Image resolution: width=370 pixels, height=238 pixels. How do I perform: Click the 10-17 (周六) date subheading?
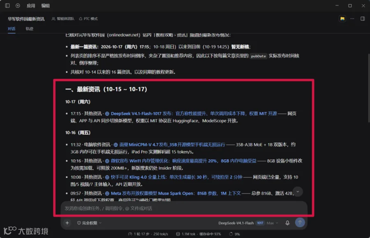(x=78, y=102)
